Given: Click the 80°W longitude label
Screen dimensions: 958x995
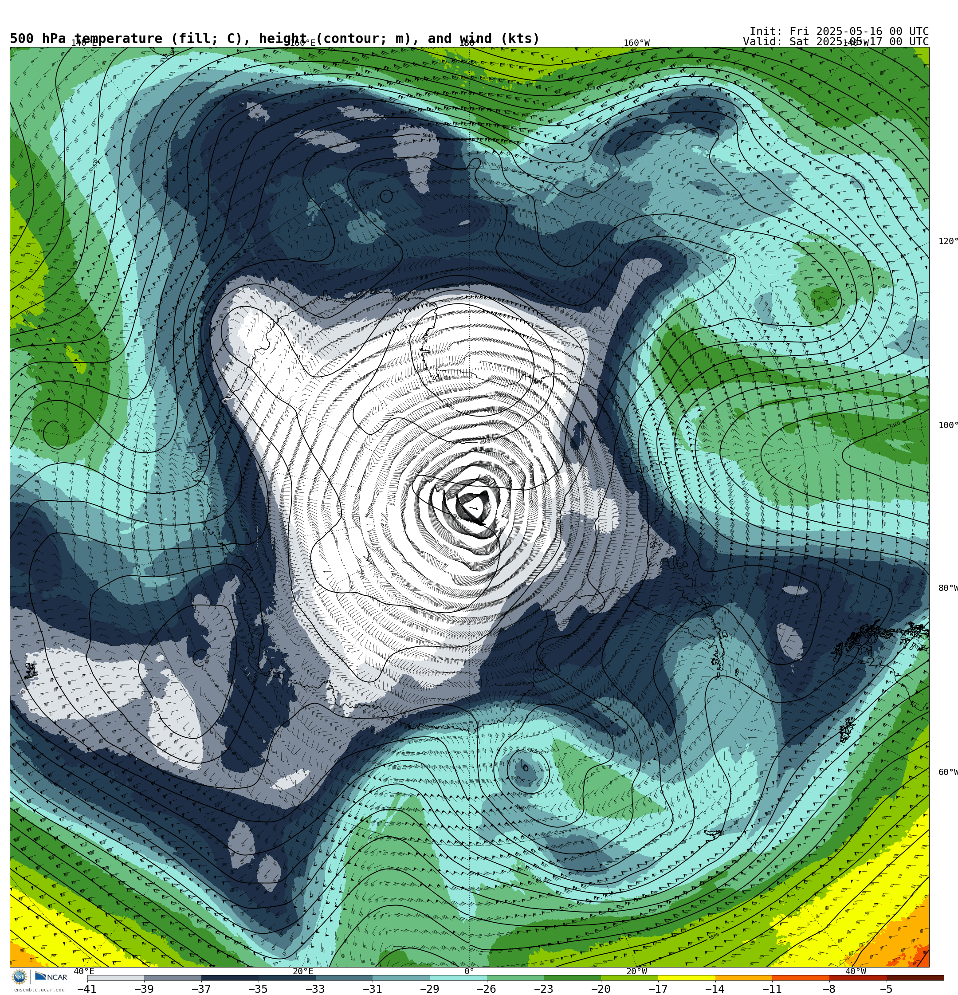Looking at the screenshot, I should [x=948, y=588].
